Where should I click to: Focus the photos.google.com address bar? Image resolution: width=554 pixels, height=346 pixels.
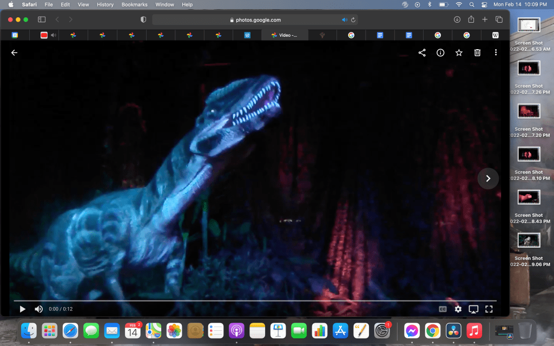coord(255,20)
